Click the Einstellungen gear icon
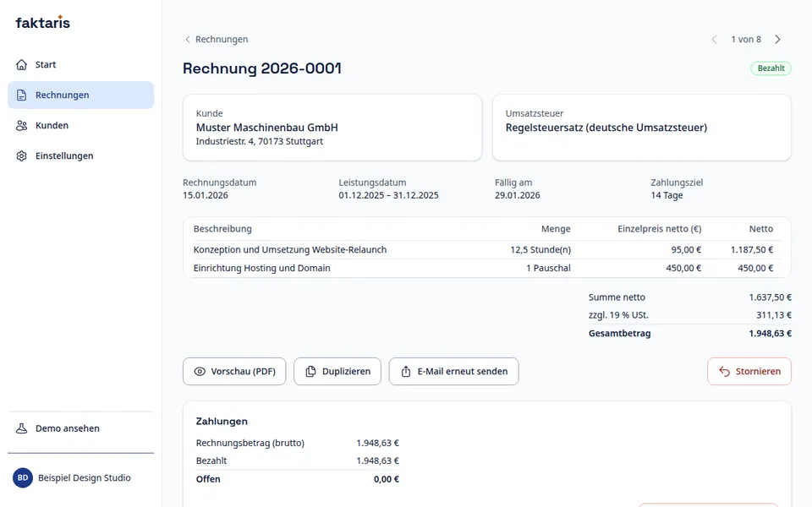The image size is (812, 507). [21, 156]
